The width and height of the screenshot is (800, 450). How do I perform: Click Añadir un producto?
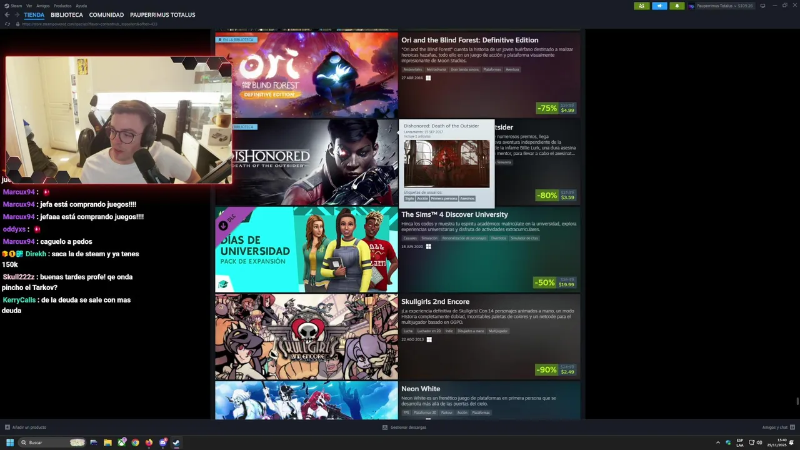click(x=26, y=427)
